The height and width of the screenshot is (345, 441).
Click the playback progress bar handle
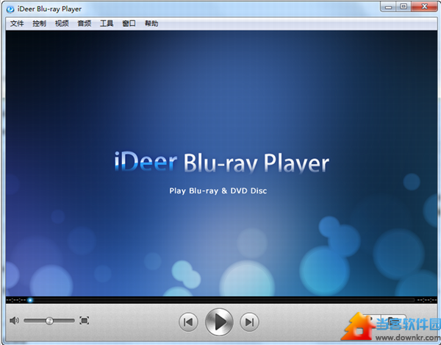[30, 300]
